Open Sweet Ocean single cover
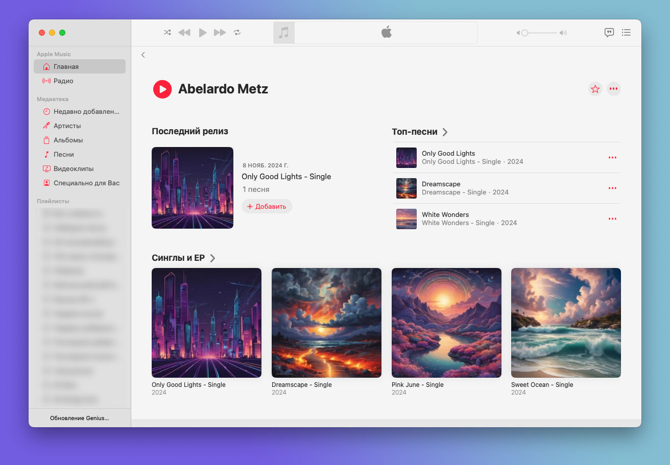The width and height of the screenshot is (670, 465). point(566,323)
